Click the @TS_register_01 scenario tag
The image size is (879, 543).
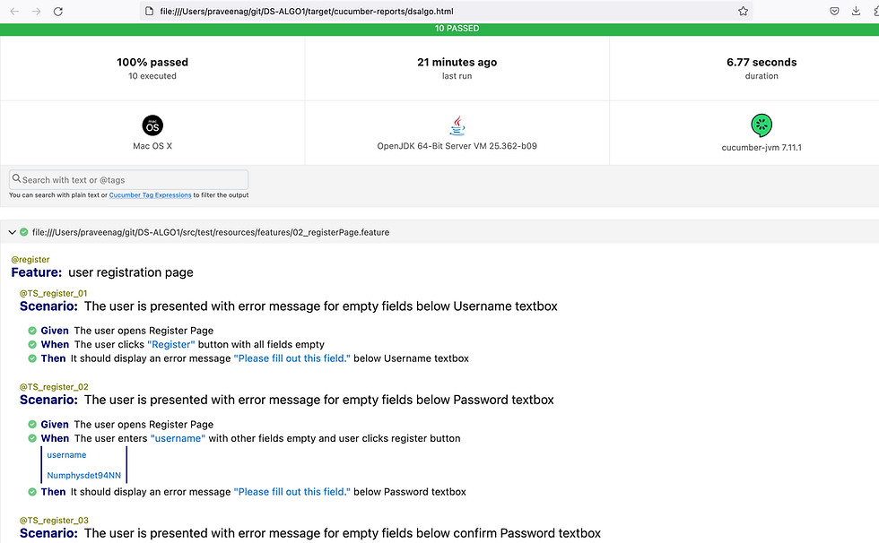[x=54, y=294]
